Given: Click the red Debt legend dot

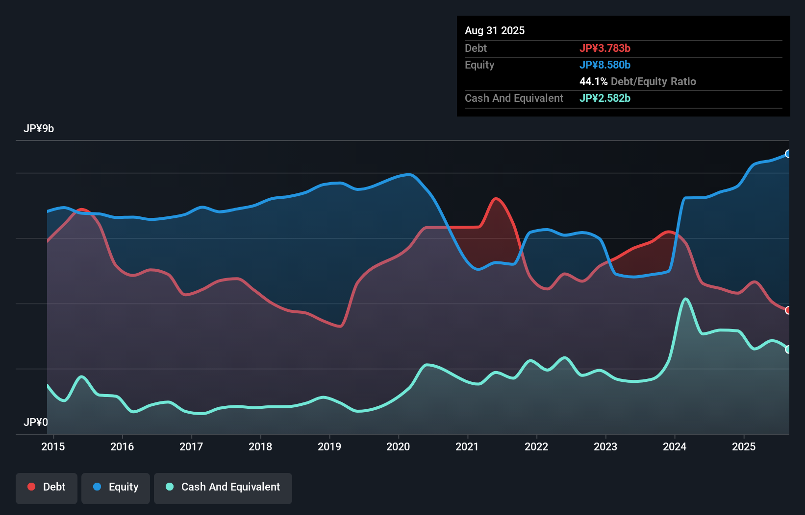Looking at the screenshot, I should tap(30, 487).
